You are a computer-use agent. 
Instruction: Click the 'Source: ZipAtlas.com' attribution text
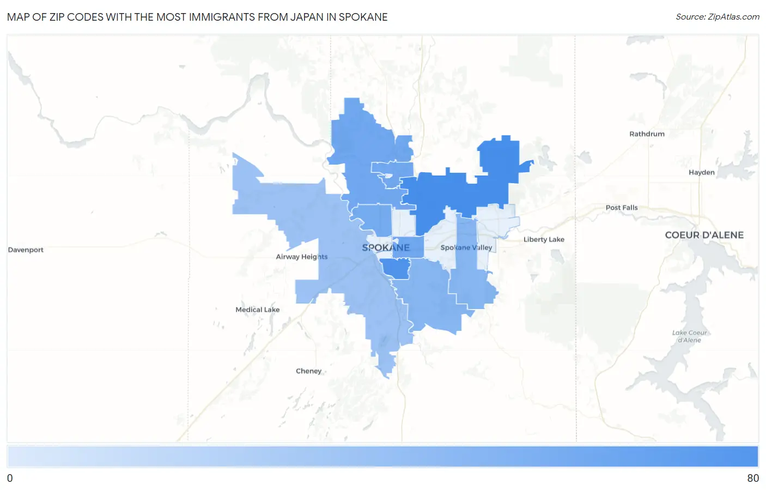click(x=717, y=17)
